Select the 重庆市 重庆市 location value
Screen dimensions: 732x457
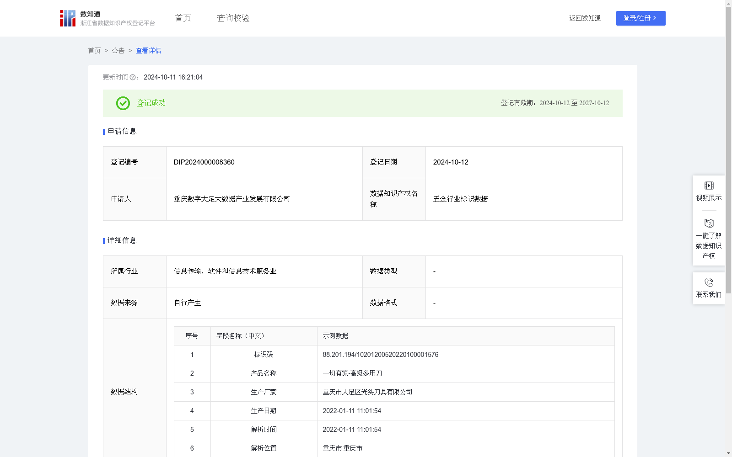pos(342,448)
